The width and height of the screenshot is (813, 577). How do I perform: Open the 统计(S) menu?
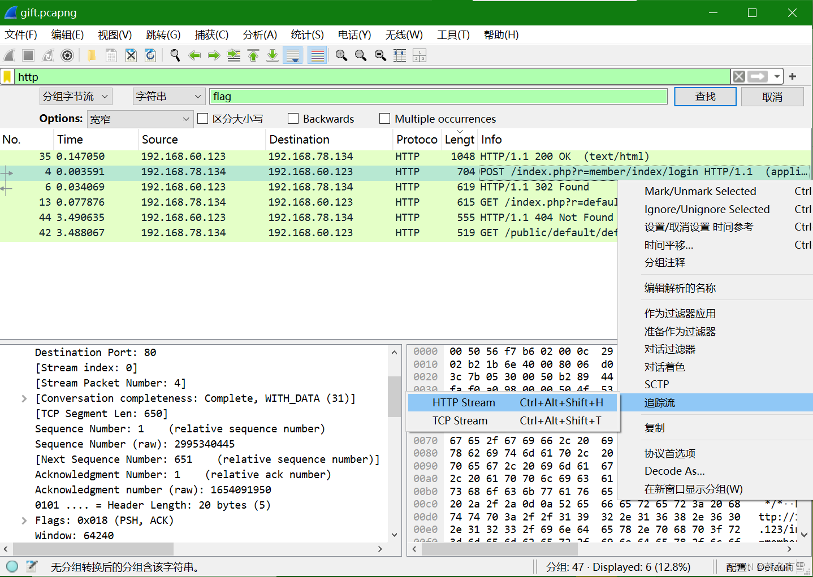pyautogui.click(x=307, y=35)
